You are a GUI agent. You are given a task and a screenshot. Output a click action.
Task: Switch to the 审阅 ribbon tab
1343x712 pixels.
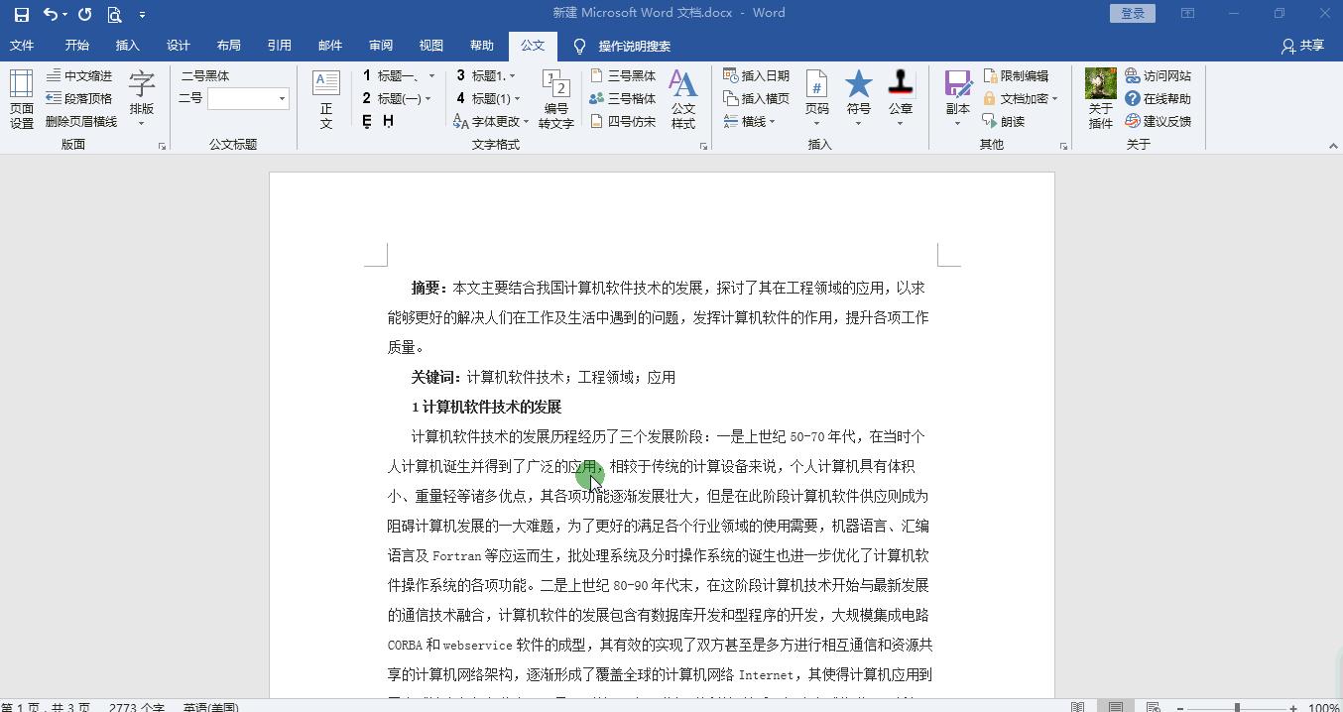381,46
